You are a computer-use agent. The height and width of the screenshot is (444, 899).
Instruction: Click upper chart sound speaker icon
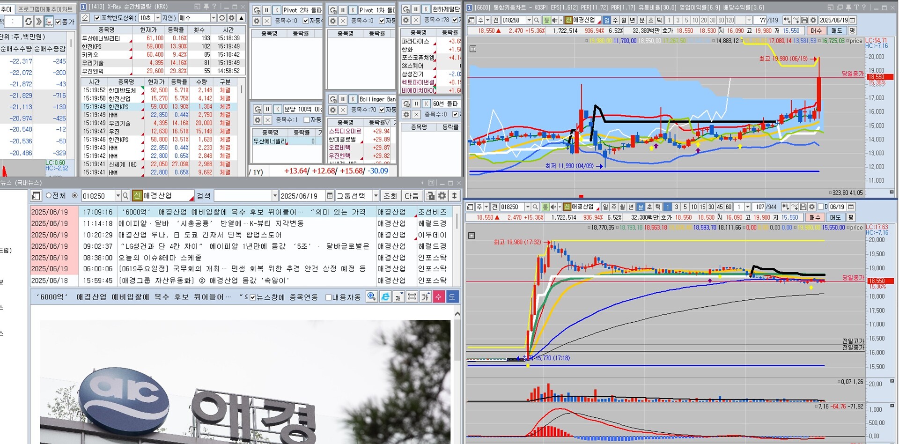[554, 20]
